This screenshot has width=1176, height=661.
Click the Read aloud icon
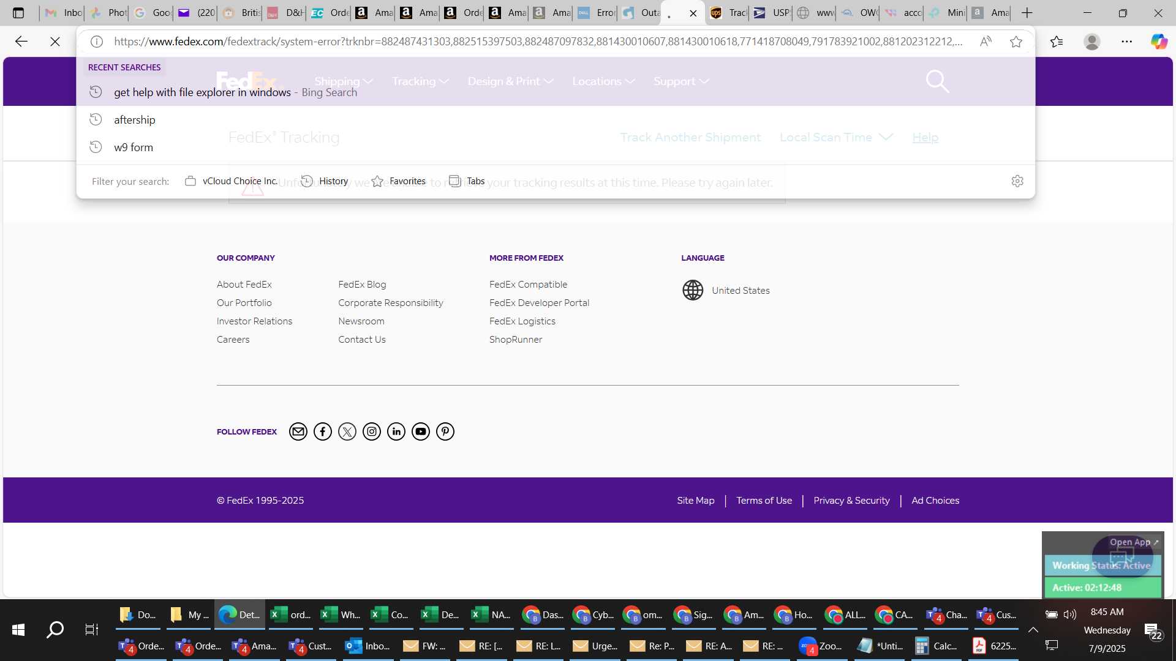pos(986,42)
